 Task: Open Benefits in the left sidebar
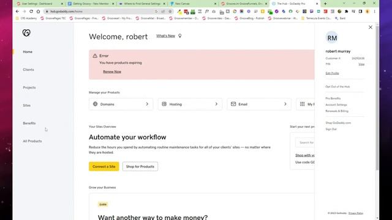tap(29, 123)
